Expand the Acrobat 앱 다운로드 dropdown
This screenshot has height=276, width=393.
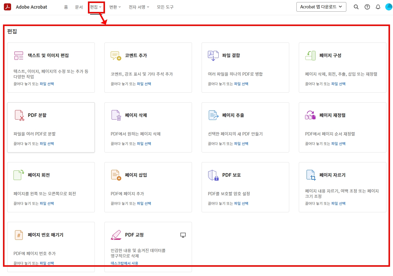click(321, 7)
